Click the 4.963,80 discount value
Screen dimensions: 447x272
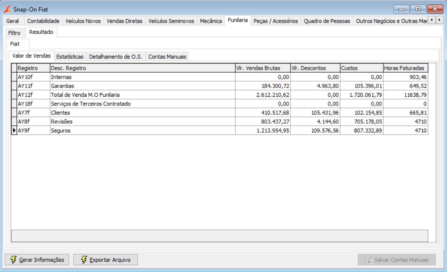(315, 86)
